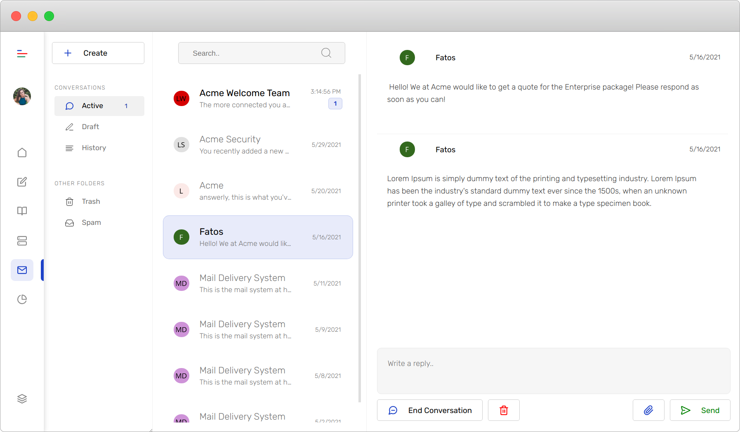Toggle the sidebar with the hamburger menu
This screenshot has width=740, height=432.
coord(21,53)
